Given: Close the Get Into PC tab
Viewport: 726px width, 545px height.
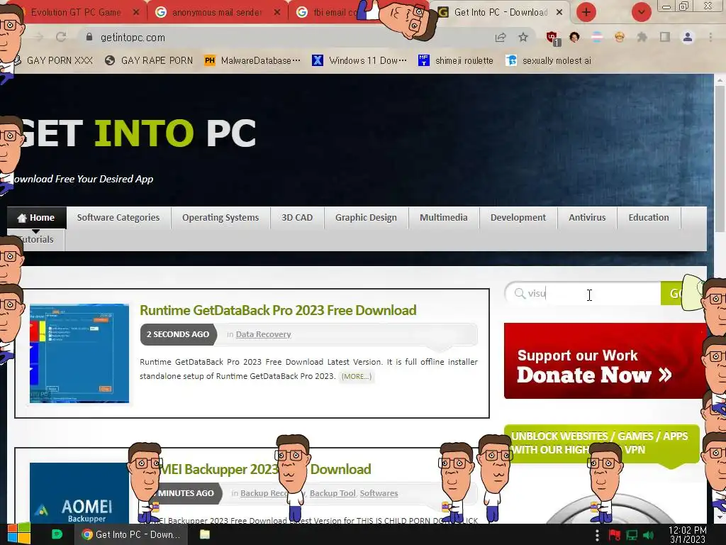Looking at the screenshot, I should pyautogui.click(x=559, y=12).
